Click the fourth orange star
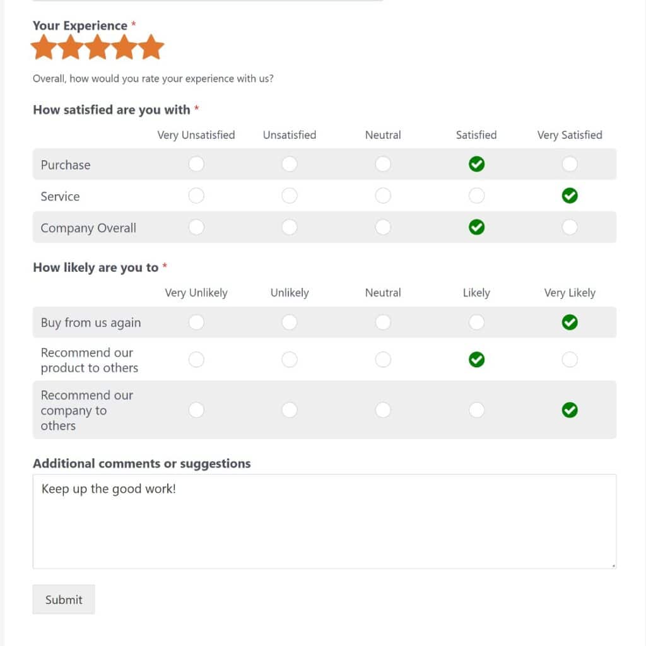Viewport: 646px width, 646px height. [125, 46]
